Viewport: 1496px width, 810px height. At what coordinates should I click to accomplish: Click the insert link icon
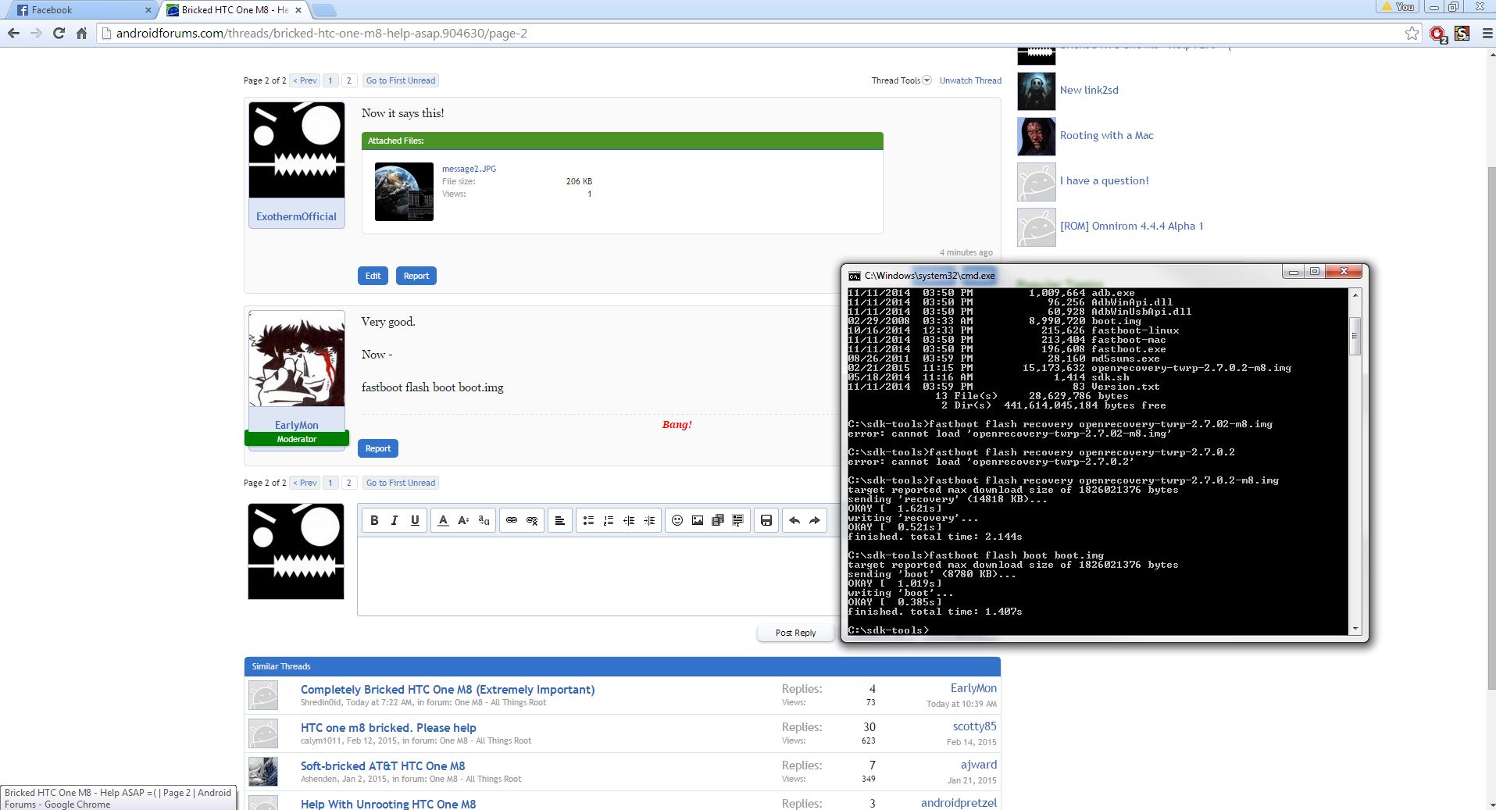point(512,520)
